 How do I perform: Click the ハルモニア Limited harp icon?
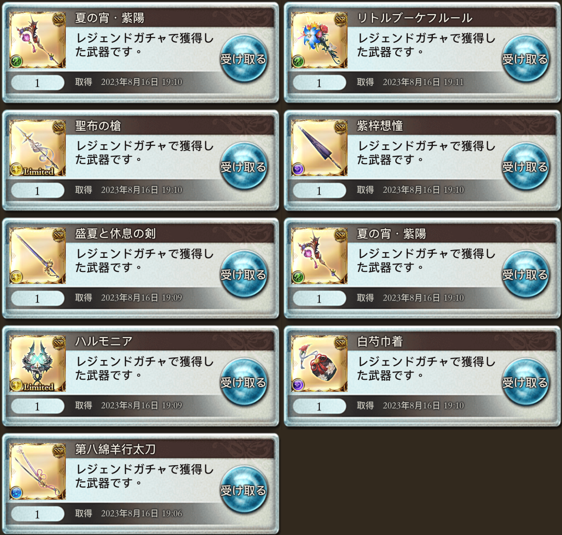click(x=38, y=363)
